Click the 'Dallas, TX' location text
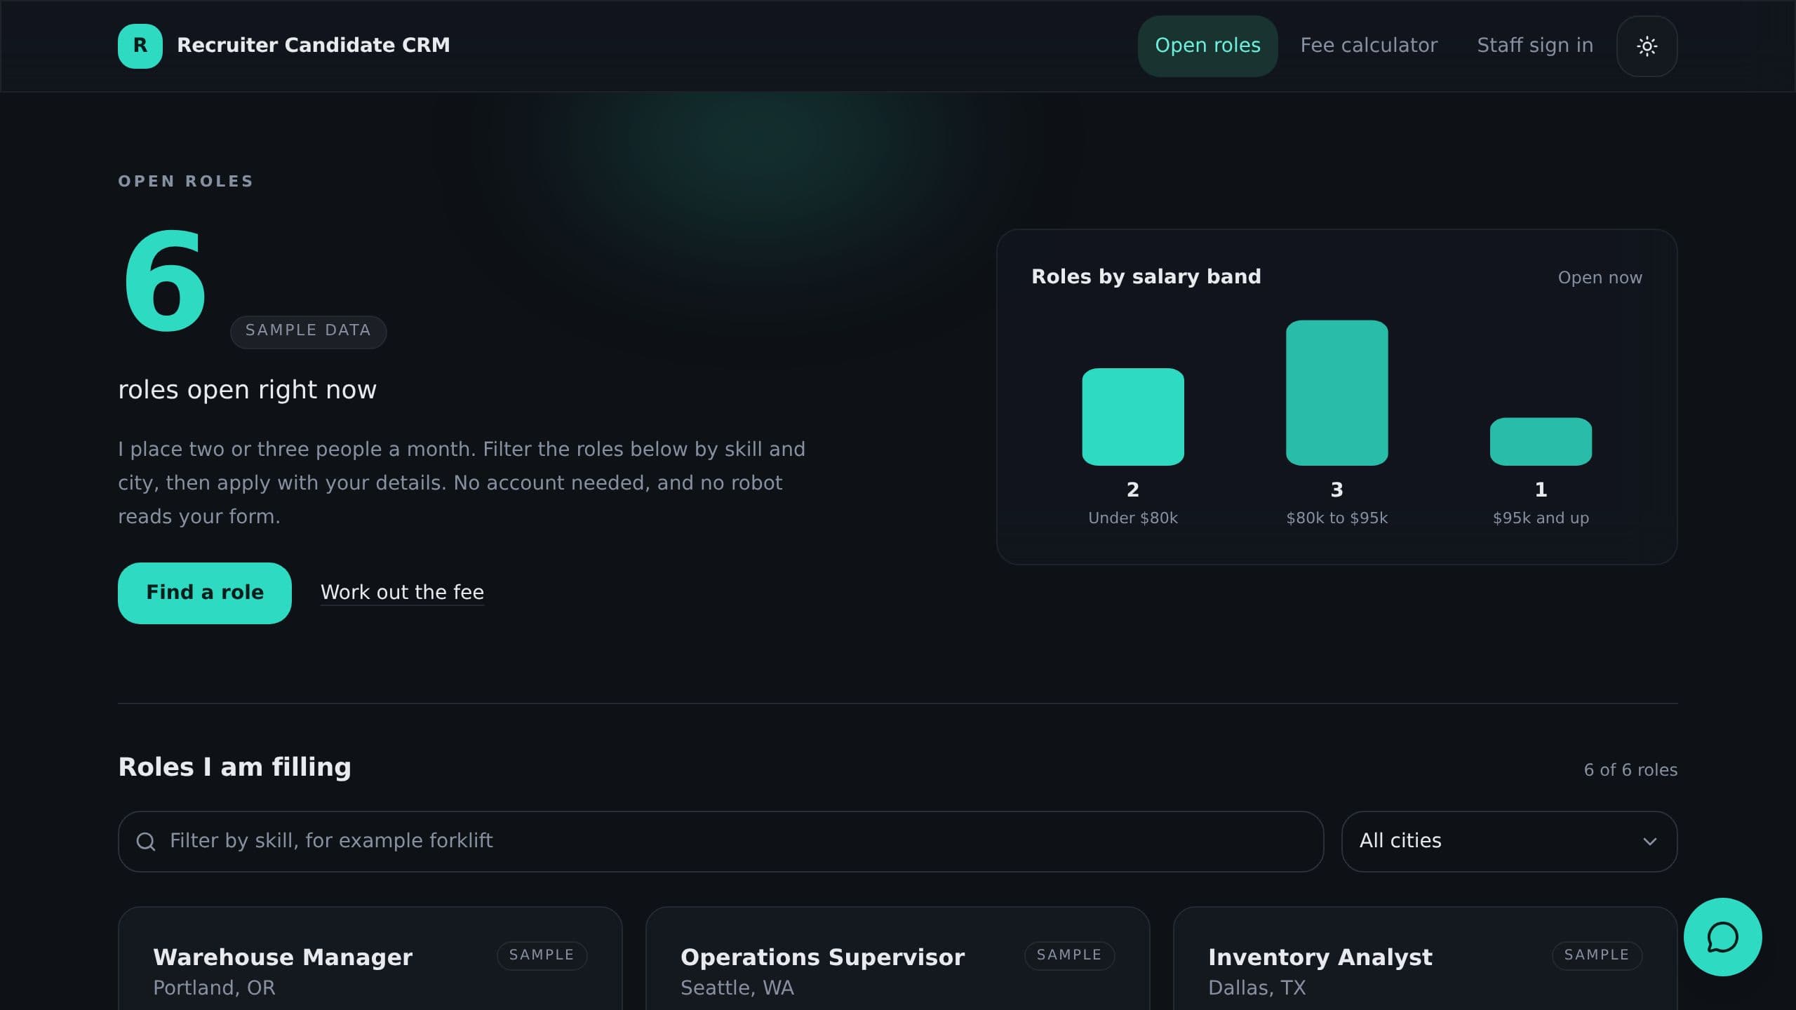The width and height of the screenshot is (1796, 1010). [x=1256, y=988]
